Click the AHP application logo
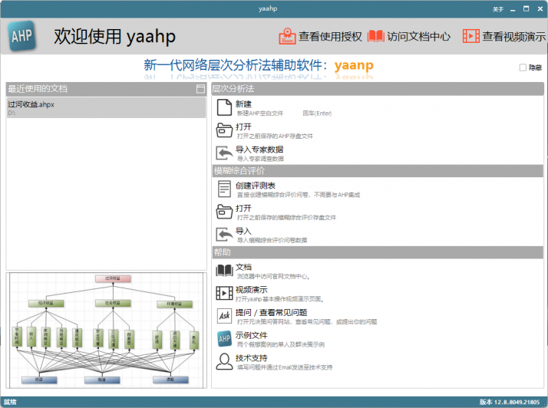 point(21,35)
